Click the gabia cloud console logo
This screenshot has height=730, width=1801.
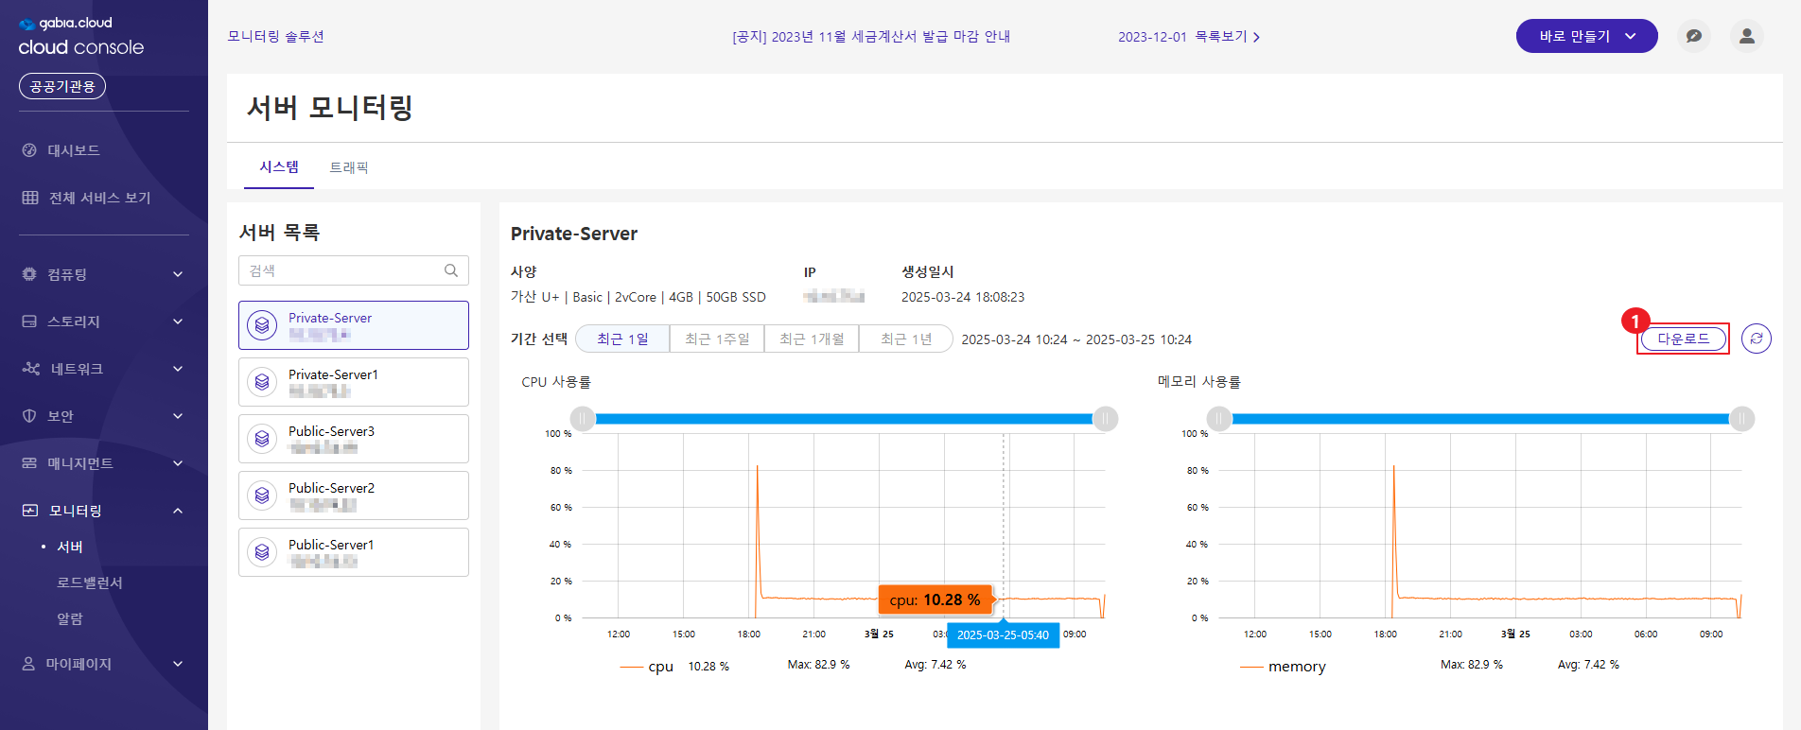coord(81,36)
